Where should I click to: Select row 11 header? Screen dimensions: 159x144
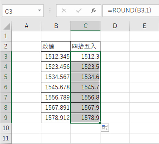(6, 138)
